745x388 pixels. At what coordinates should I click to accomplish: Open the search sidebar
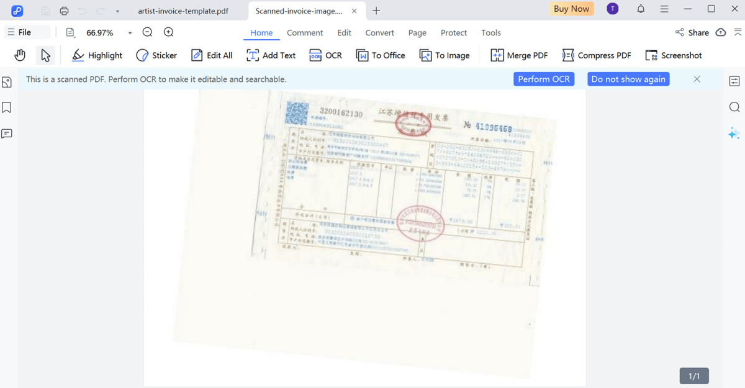(x=734, y=107)
